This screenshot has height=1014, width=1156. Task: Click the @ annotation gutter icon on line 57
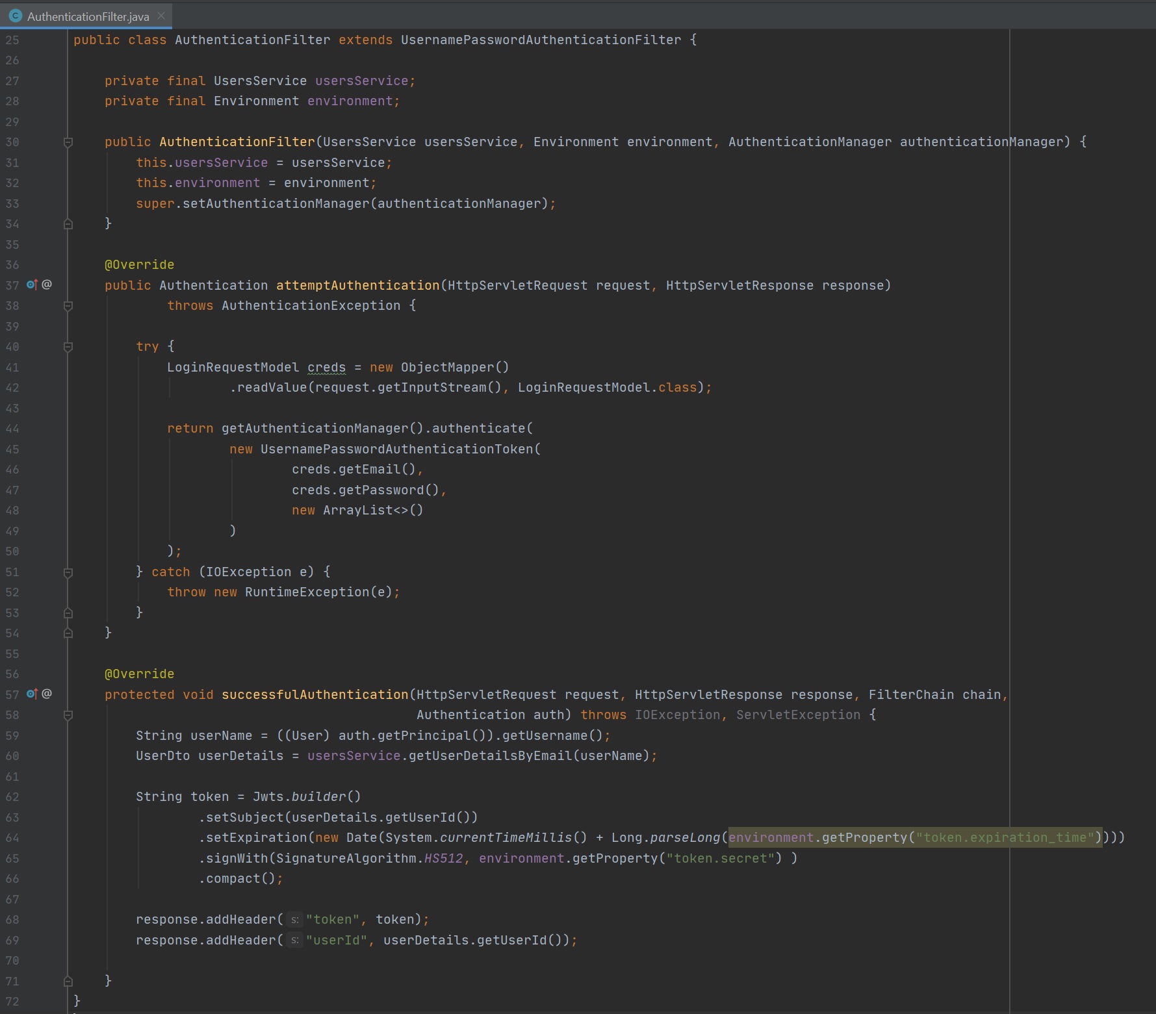47,694
